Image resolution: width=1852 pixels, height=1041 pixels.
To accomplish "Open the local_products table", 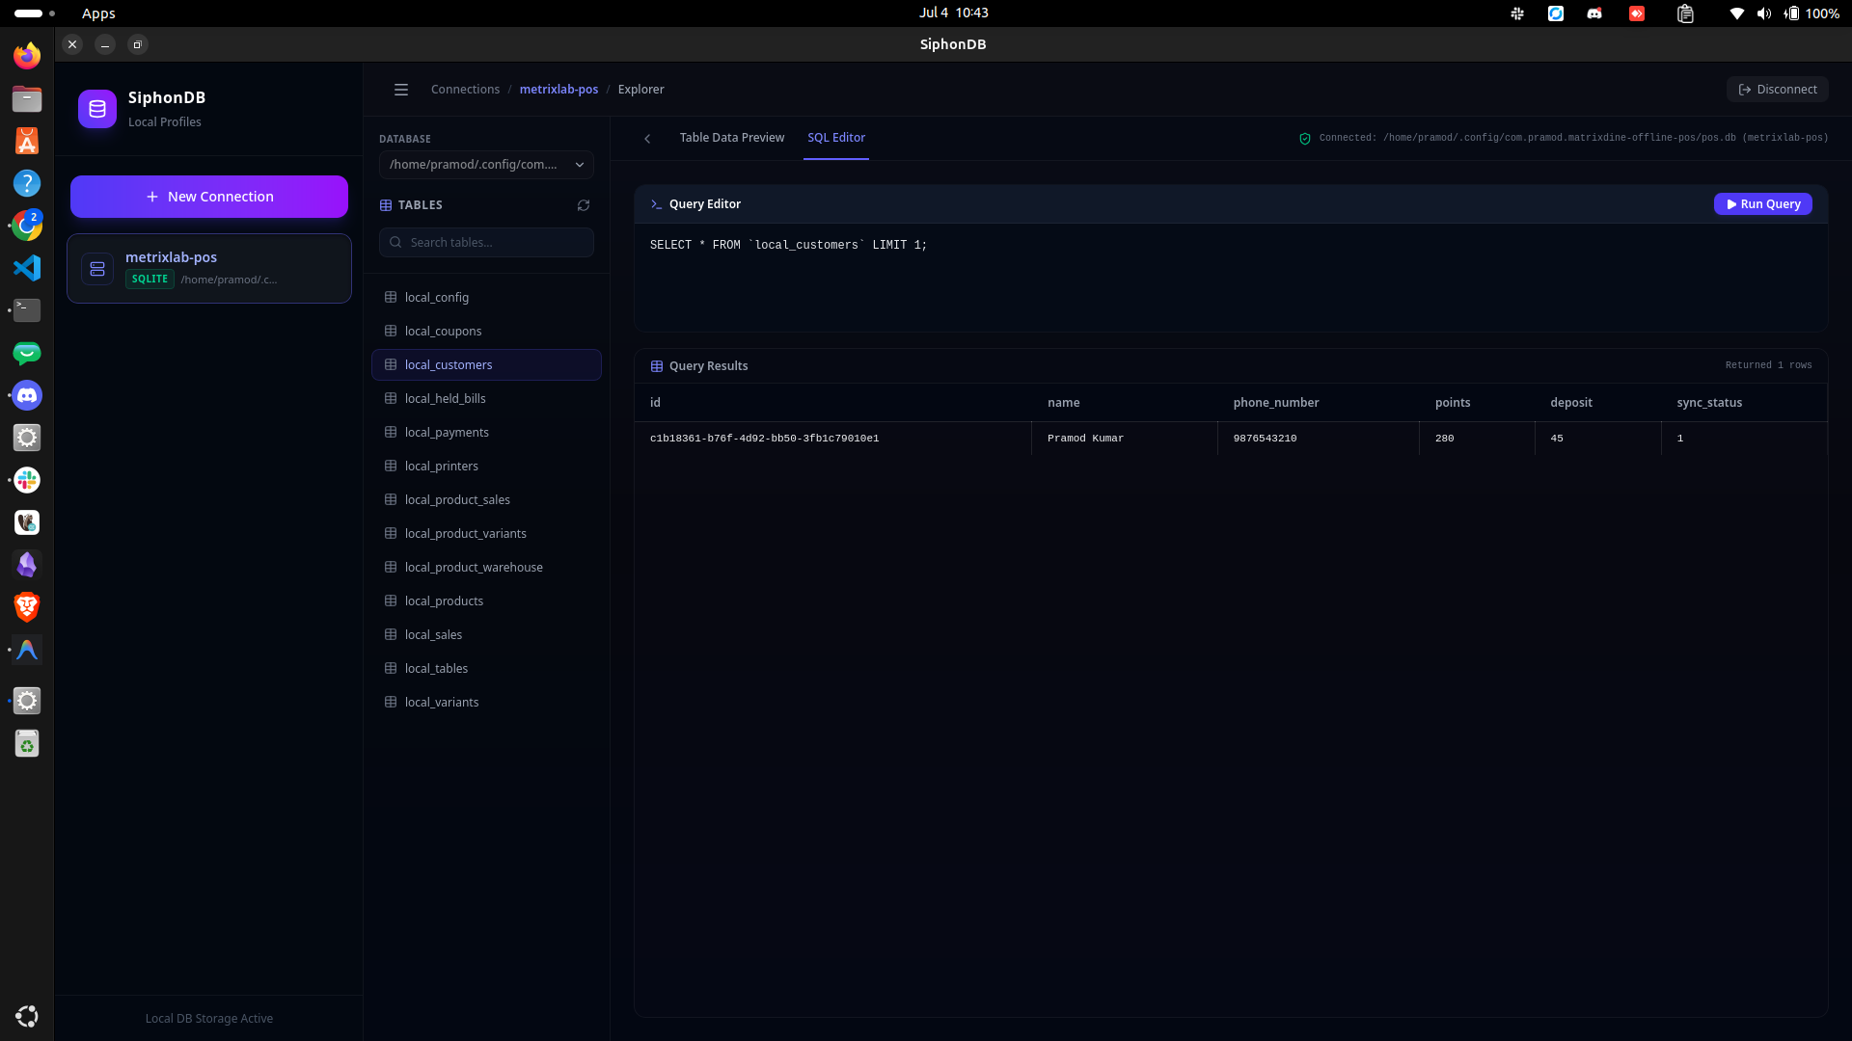I will 486,601.
